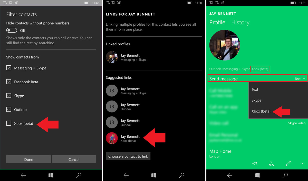The height and width of the screenshot is (181, 308).
Task: Tap the Skype video option
Action: 297,123
